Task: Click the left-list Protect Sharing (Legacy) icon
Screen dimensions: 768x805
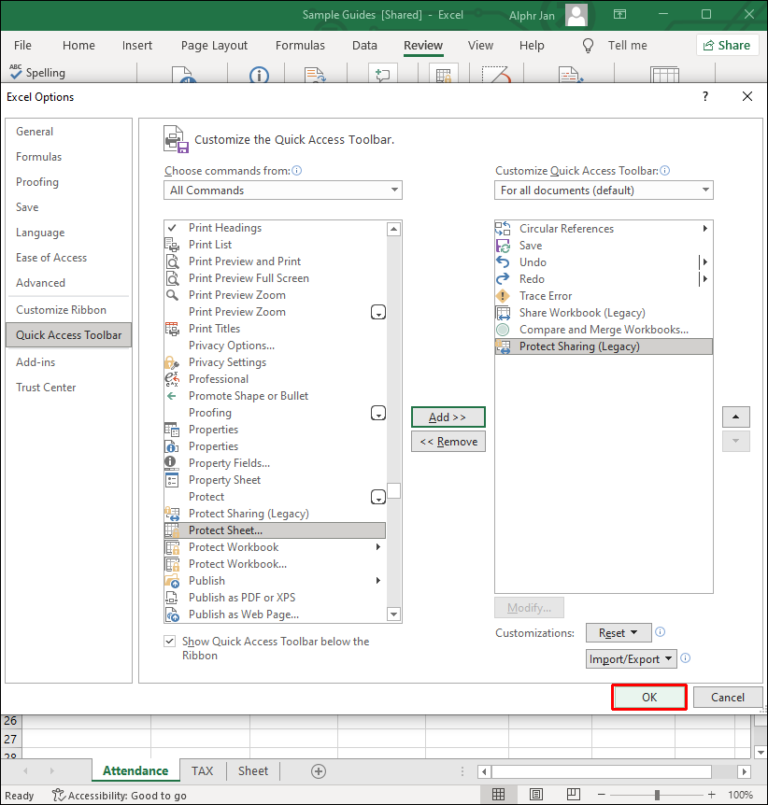Action: [172, 514]
